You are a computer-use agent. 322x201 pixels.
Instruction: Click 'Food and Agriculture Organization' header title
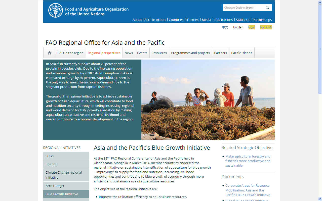tap(97, 12)
